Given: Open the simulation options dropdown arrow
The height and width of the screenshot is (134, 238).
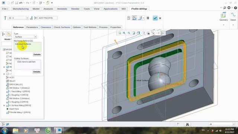Looking at the screenshot, I should (x=144, y=18).
